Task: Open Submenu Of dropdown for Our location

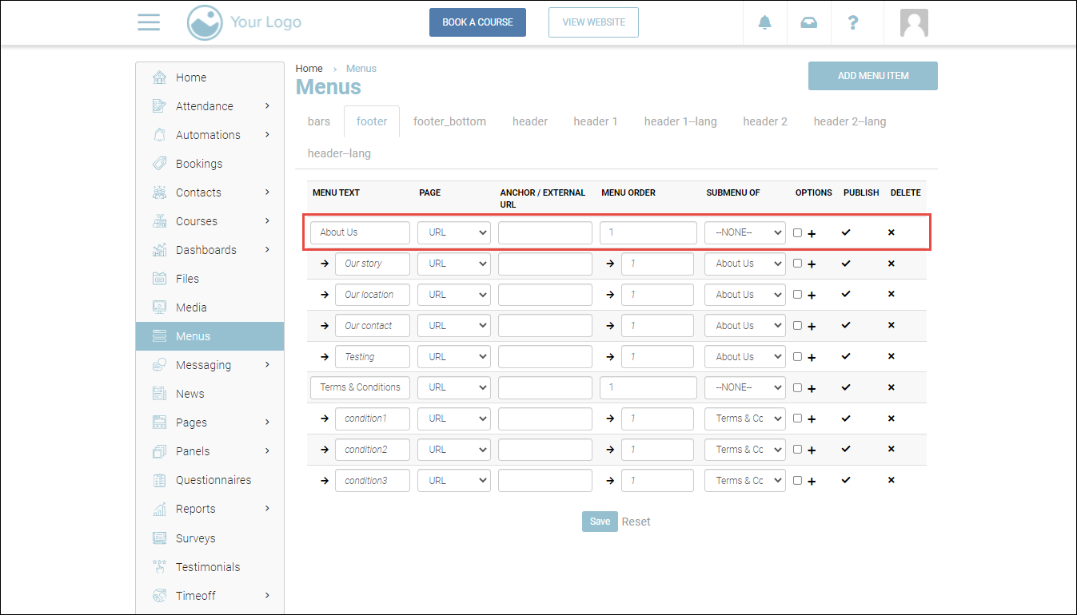Action: (744, 295)
